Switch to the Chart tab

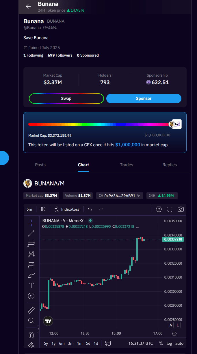[83, 165]
